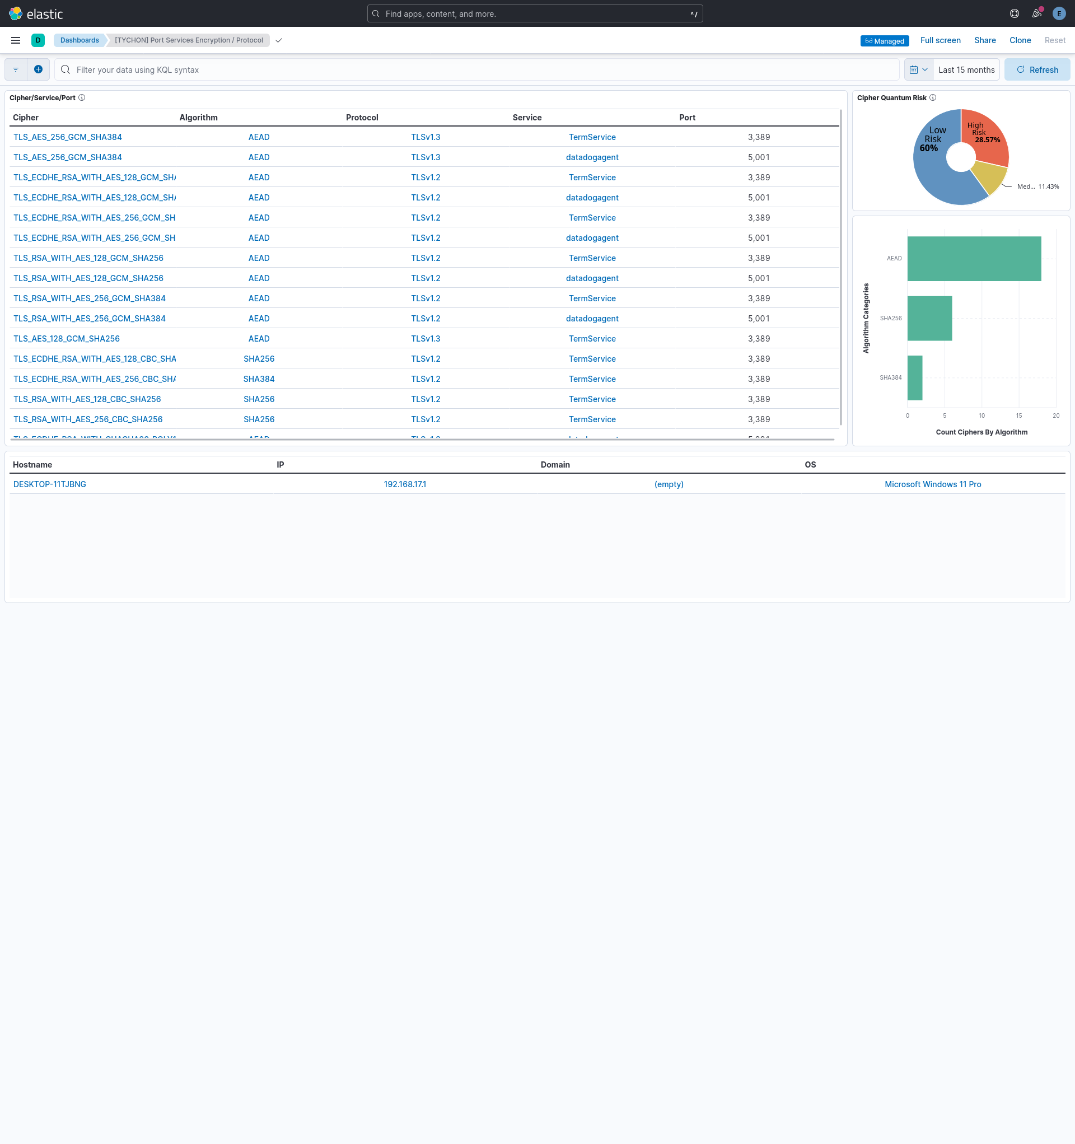Click TLSv1.3 in TLS_AES_128_GCM_SHA256 row
This screenshot has width=1075, height=1144.
[426, 338]
